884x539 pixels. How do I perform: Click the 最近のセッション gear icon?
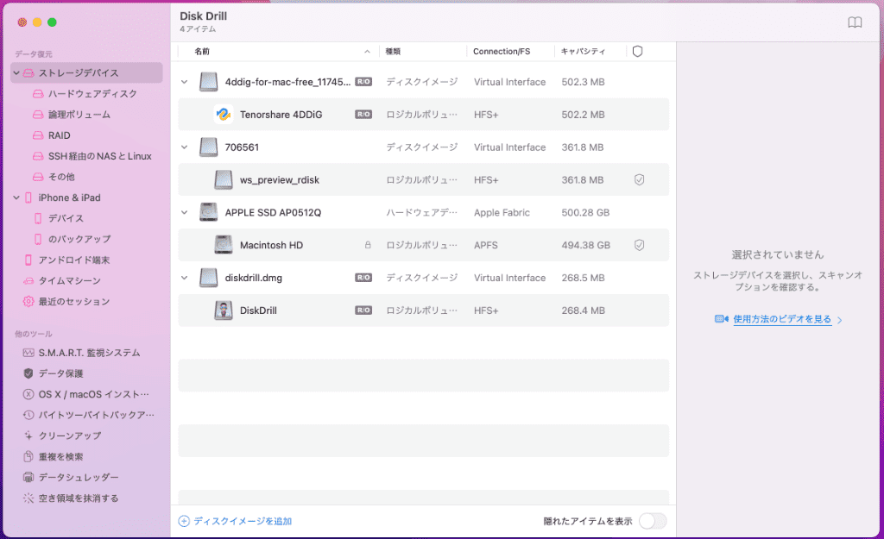[x=28, y=301]
